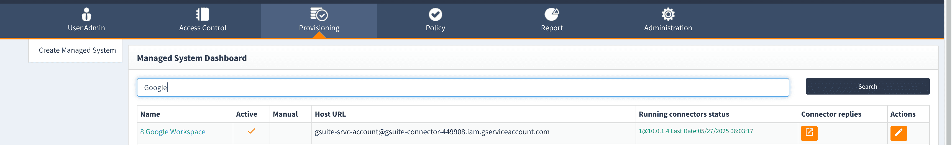The width and height of the screenshot is (952, 145).
Task: Click the Active column header
Action: (247, 114)
